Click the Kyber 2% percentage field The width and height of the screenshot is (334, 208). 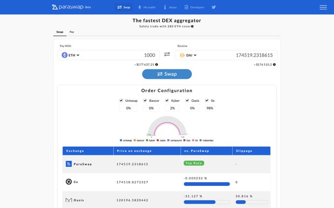[172, 108]
